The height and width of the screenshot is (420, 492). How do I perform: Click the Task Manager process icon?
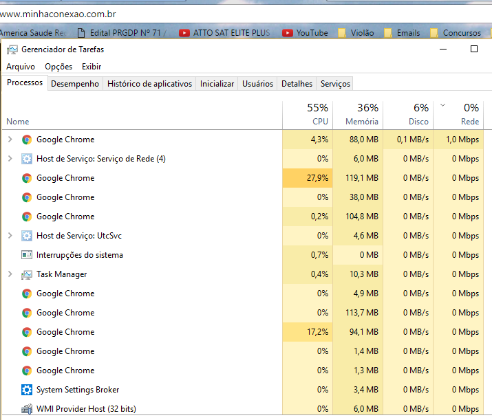click(x=27, y=274)
